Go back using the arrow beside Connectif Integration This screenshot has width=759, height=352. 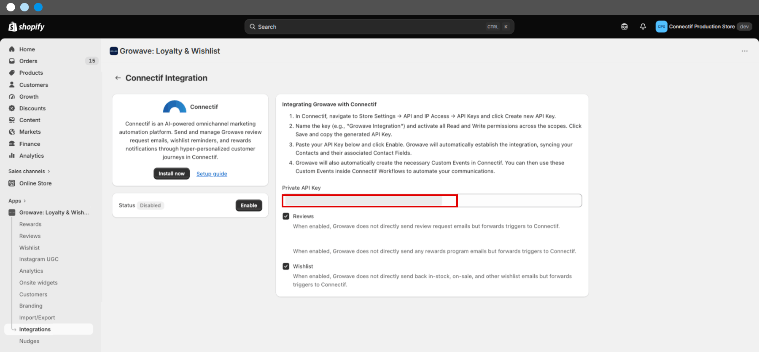(x=118, y=78)
